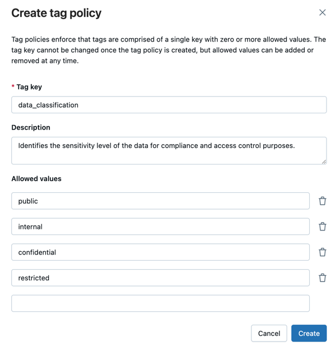Click inside the Description text area
336x351 pixels.
point(169,150)
